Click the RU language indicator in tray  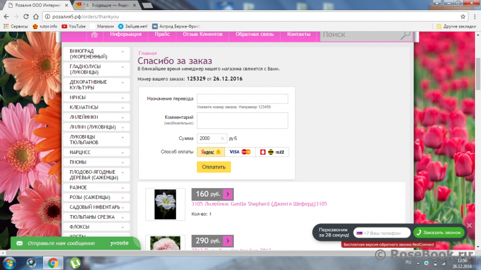point(408,262)
